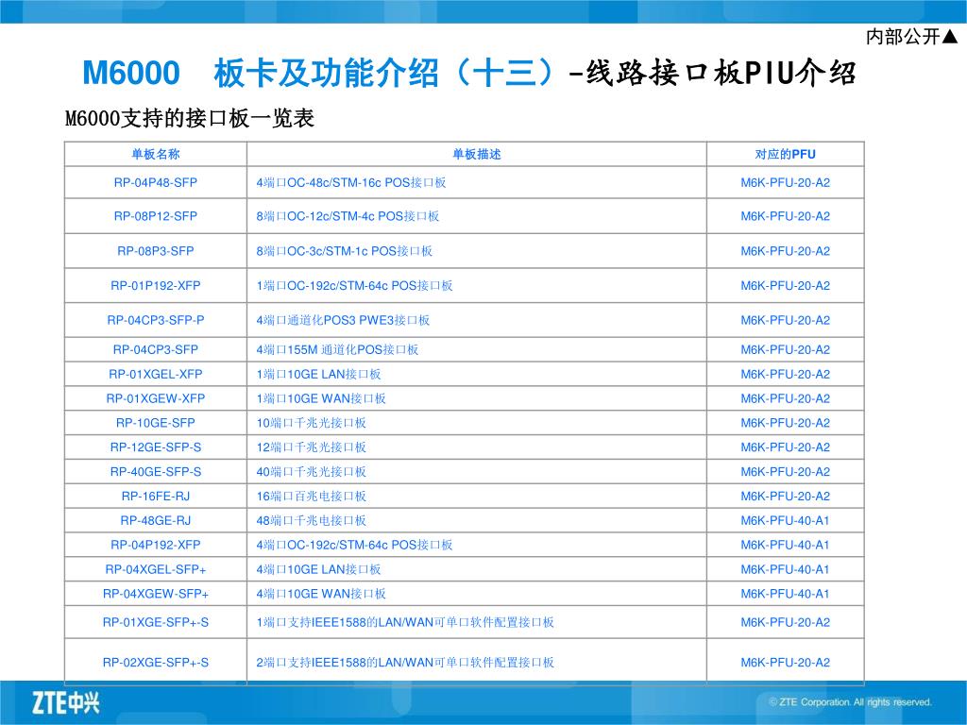967x725 pixels.
Task: Click the slide title M6000 板卡及功能介绍
Action: pyautogui.click(x=261, y=73)
